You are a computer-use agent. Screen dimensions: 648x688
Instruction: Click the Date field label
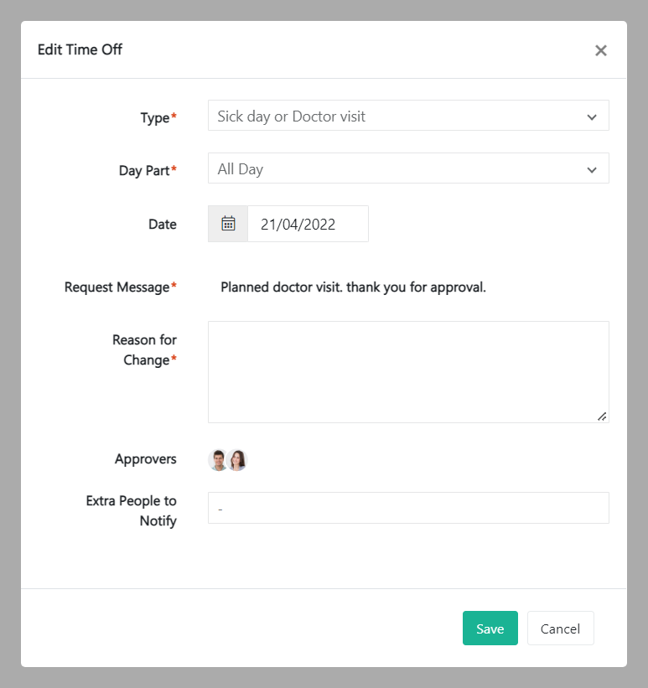pos(163,225)
